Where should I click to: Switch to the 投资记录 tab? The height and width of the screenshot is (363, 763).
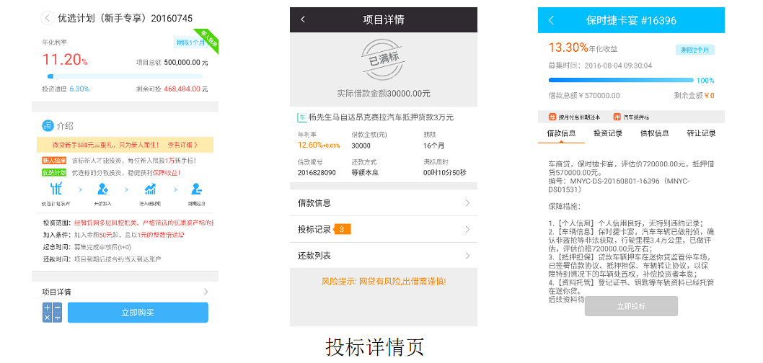coord(608,133)
